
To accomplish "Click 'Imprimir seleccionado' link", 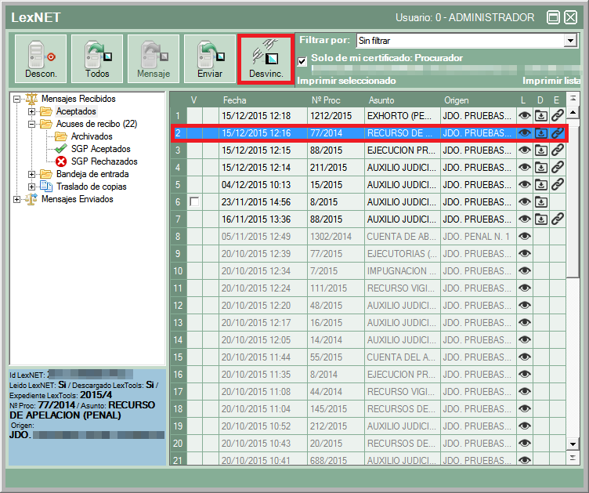I will (347, 81).
